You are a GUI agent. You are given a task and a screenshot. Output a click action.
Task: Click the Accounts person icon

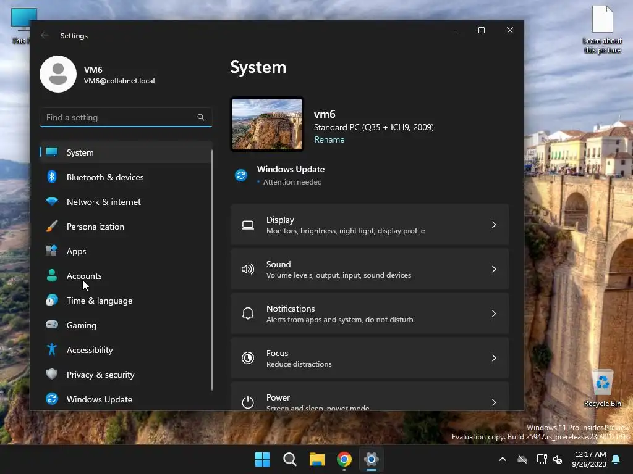coord(52,275)
